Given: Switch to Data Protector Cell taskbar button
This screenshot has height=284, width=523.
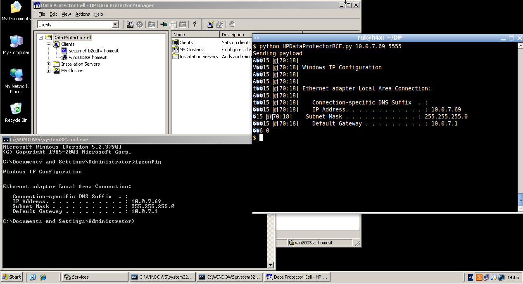Looking at the screenshot, I should pyautogui.click(x=297, y=277).
